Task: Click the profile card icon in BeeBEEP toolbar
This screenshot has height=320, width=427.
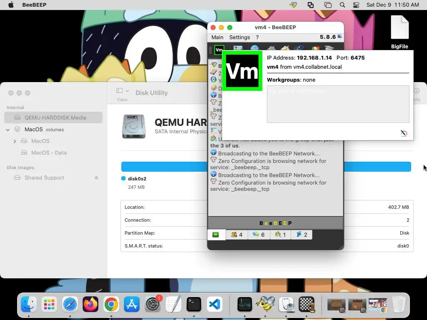Action: point(238,48)
